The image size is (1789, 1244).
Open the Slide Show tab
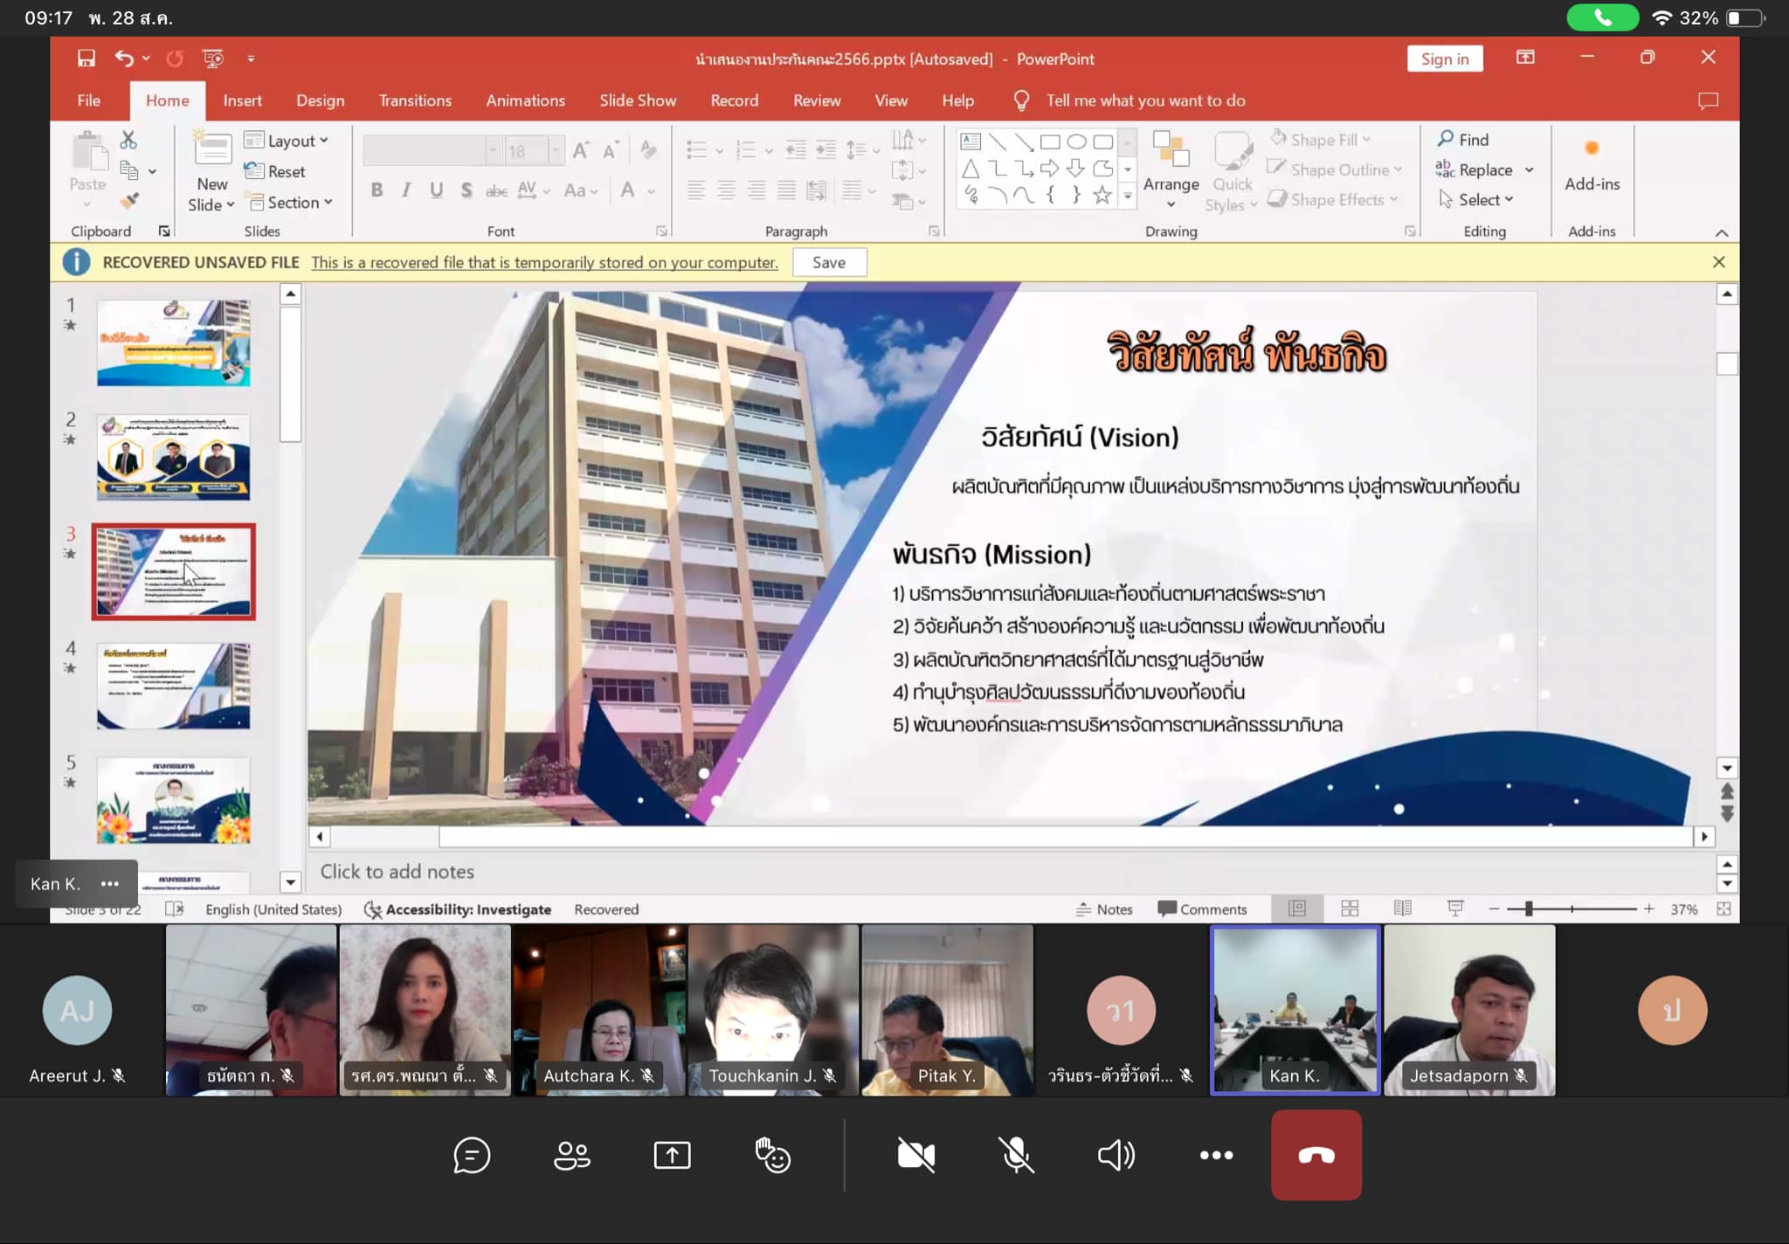pyautogui.click(x=638, y=100)
